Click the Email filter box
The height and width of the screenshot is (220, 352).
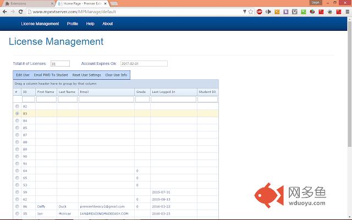coord(106,99)
